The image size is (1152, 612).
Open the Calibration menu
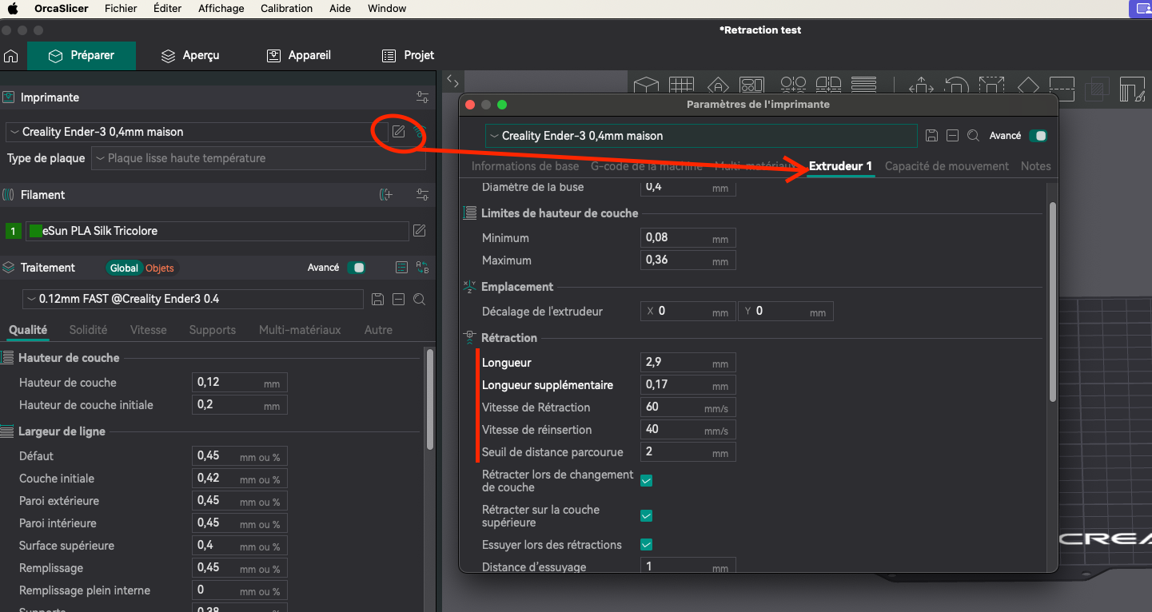(x=286, y=9)
